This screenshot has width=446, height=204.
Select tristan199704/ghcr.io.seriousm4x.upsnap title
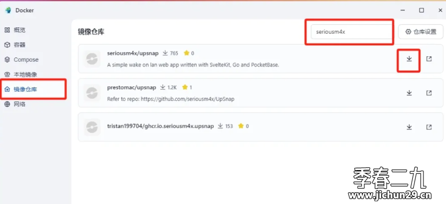160,126
